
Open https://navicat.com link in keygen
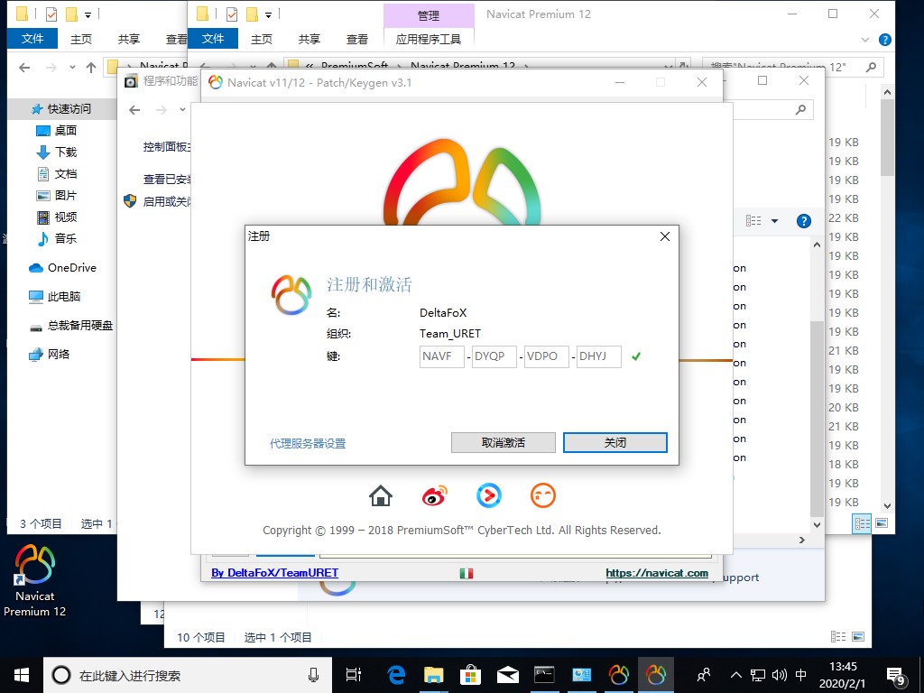point(657,572)
